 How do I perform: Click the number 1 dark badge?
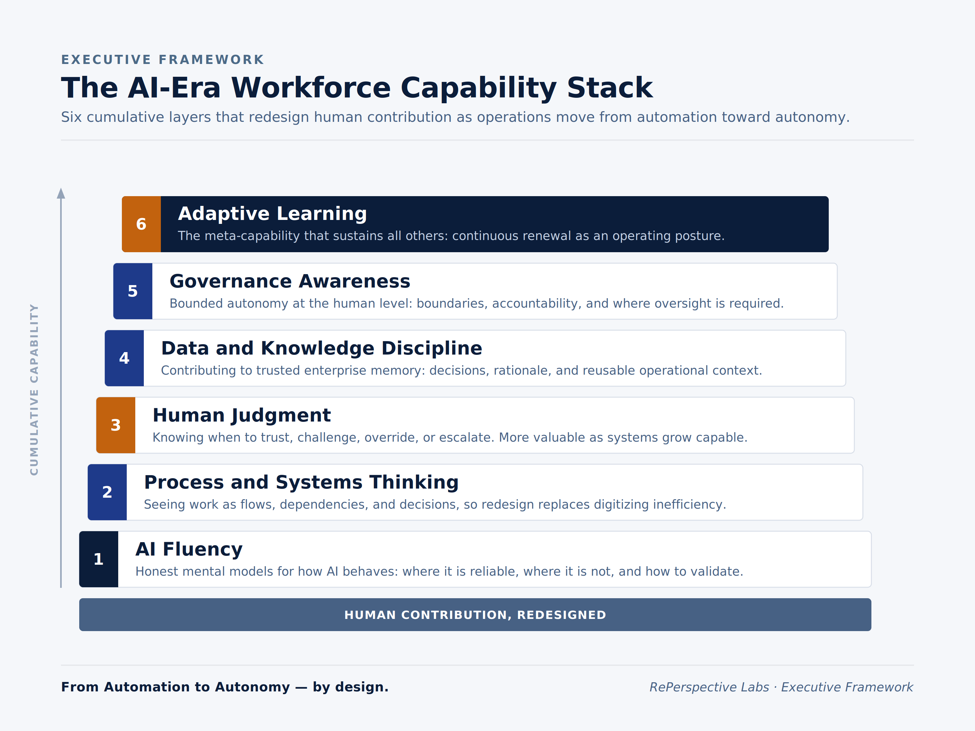click(x=99, y=559)
